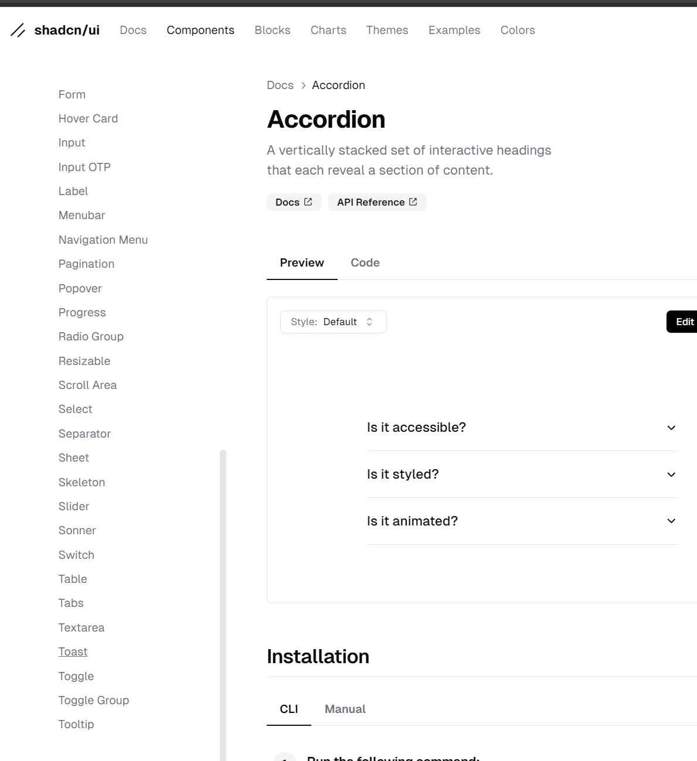Open the Charts page in top navigation
The width and height of the screenshot is (697, 761).
tap(328, 30)
